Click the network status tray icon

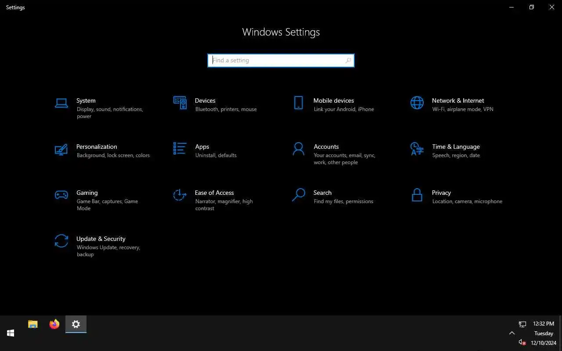[522, 324]
